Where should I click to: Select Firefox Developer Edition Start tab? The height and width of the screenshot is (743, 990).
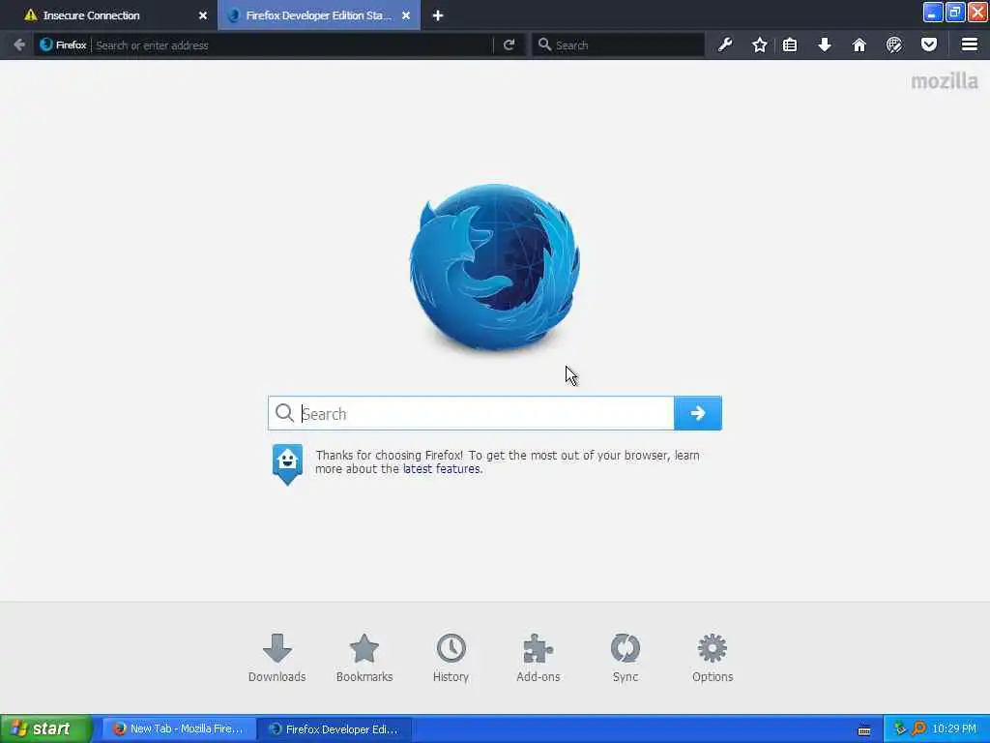(319, 15)
